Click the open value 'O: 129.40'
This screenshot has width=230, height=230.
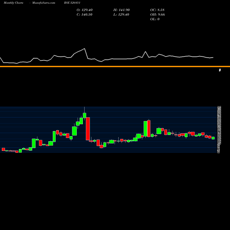tap(85, 10)
